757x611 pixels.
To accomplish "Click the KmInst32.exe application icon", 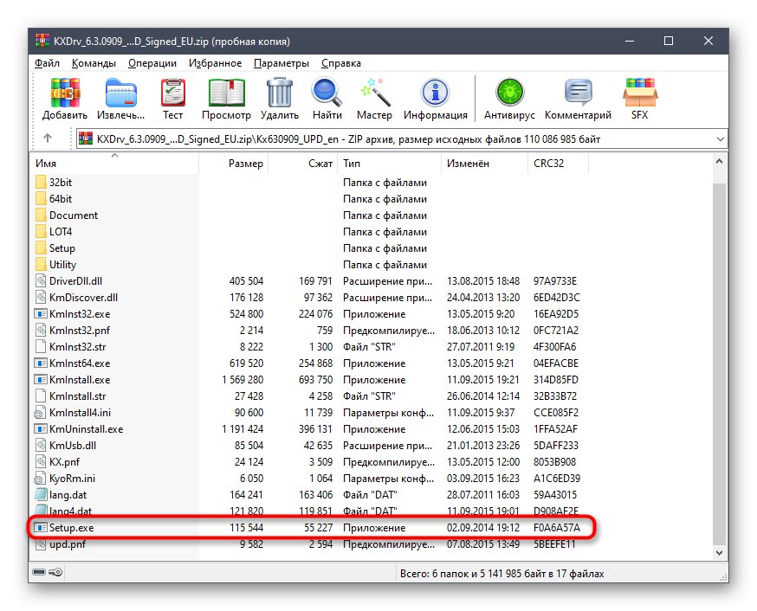I will pyautogui.click(x=41, y=314).
